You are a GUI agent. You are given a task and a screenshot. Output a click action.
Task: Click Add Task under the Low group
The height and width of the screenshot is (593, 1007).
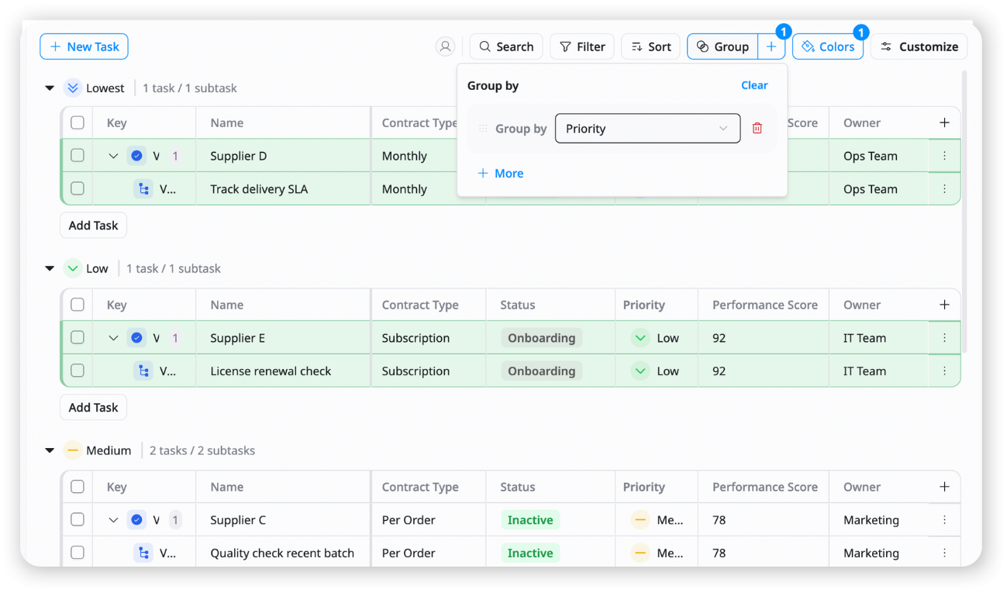point(93,408)
